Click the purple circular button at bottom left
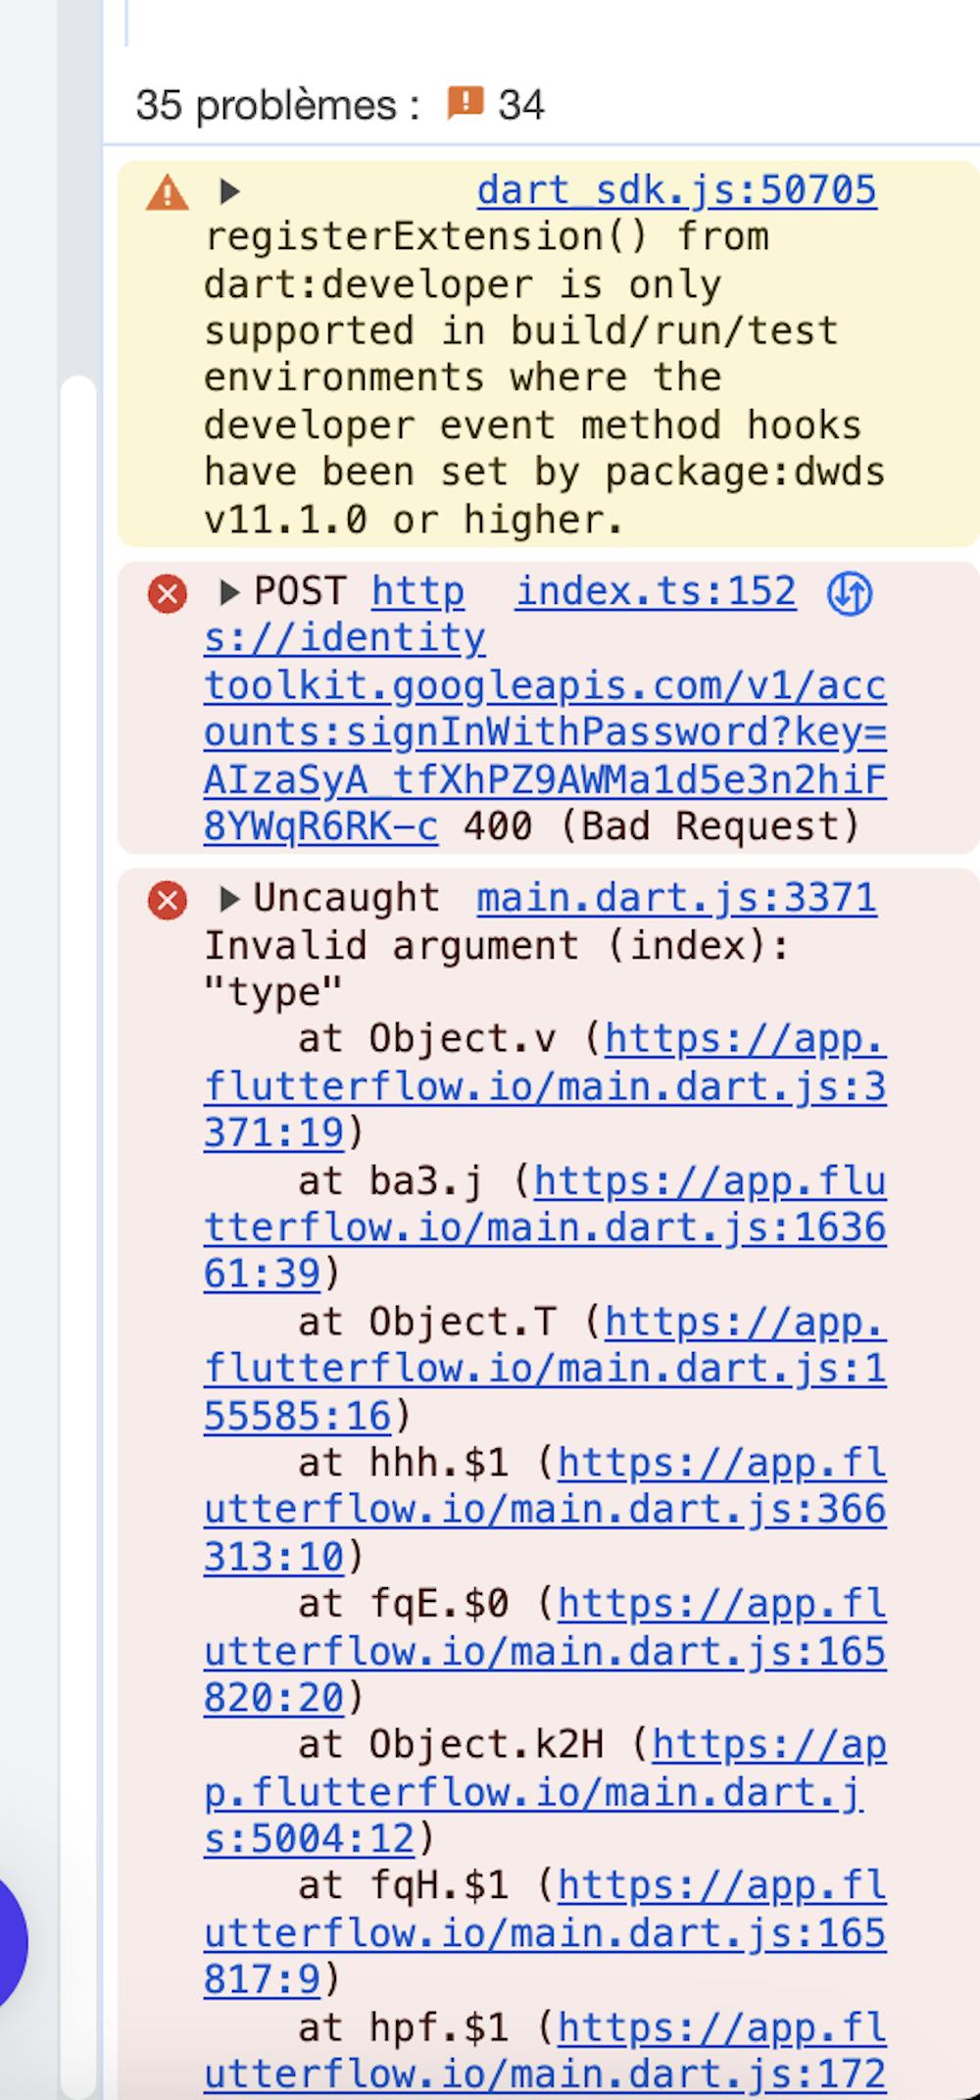Viewport: 980px width, 2100px height. point(10,1942)
